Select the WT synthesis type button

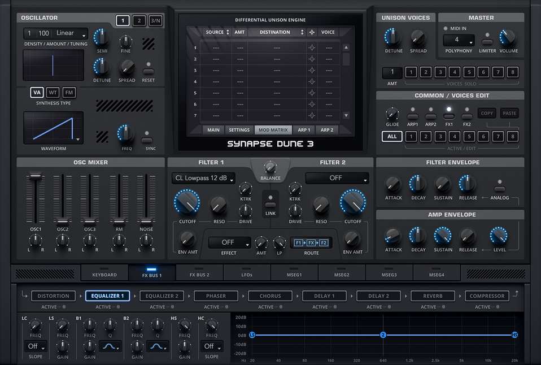coord(53,93)
